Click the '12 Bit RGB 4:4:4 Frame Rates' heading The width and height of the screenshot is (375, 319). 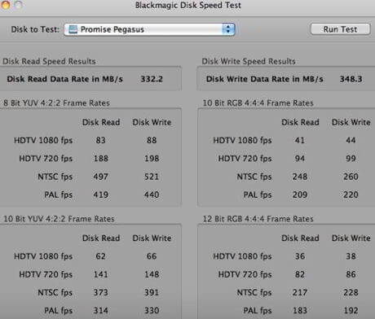tap(258, 219)
